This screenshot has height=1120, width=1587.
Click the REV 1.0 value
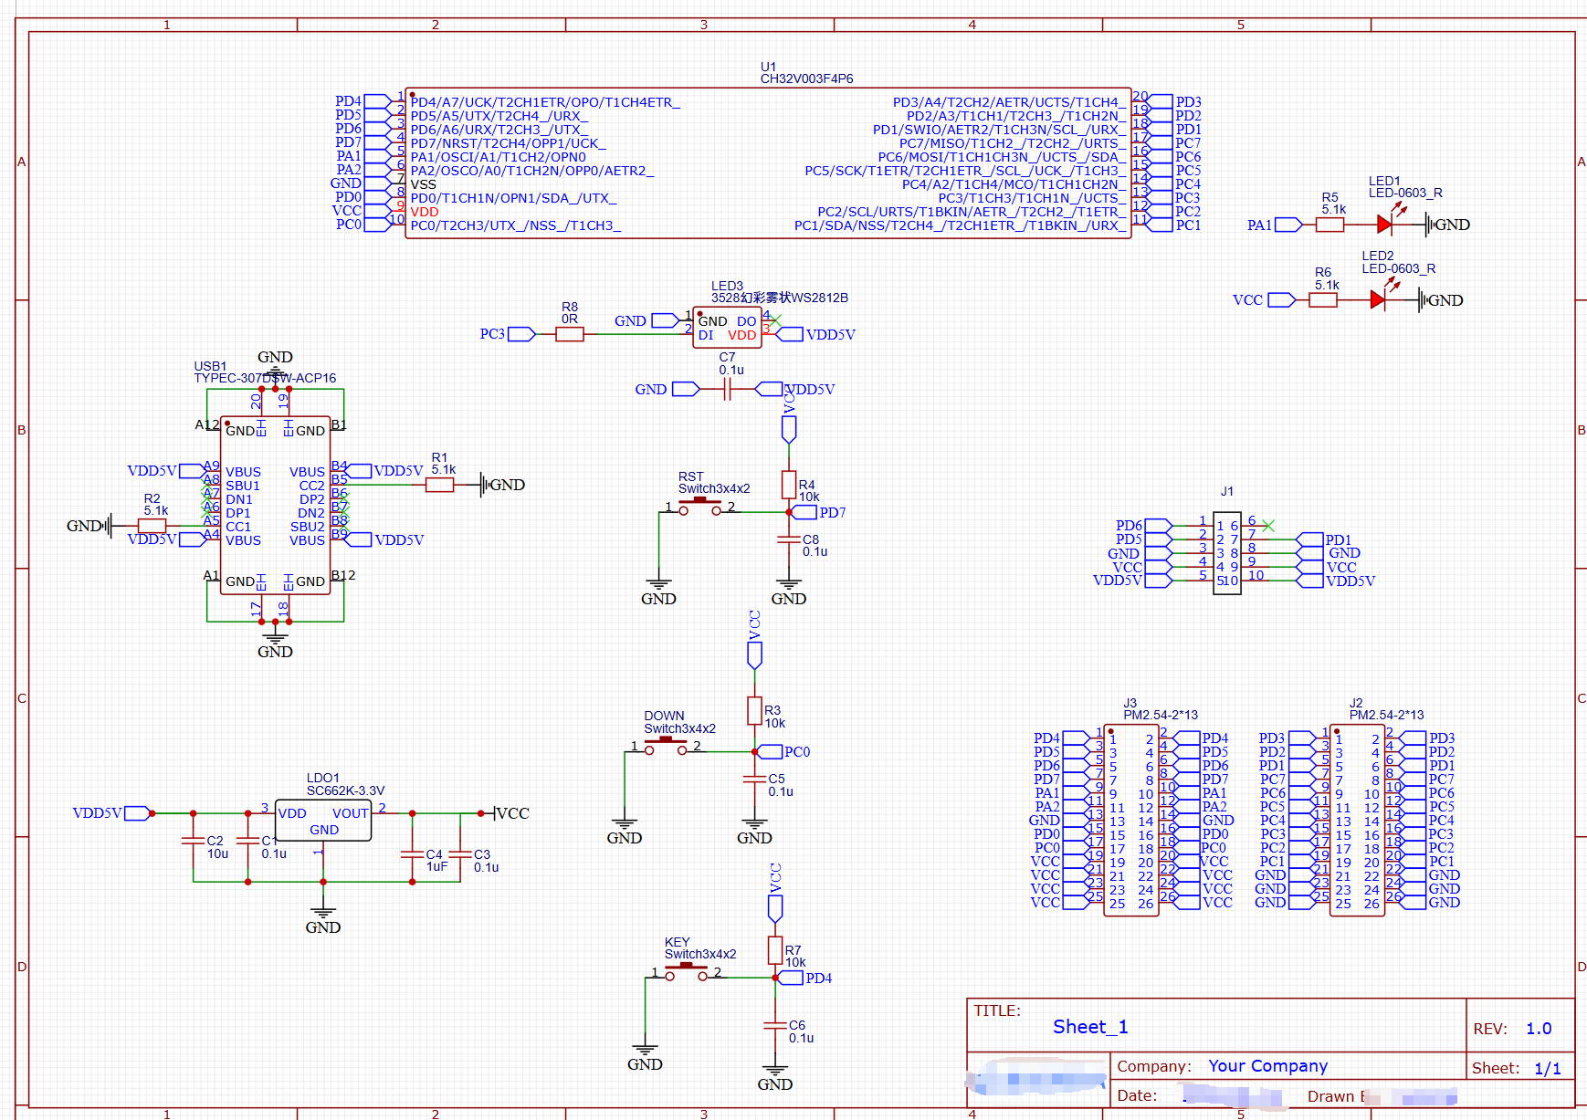coord(1539,1029)
